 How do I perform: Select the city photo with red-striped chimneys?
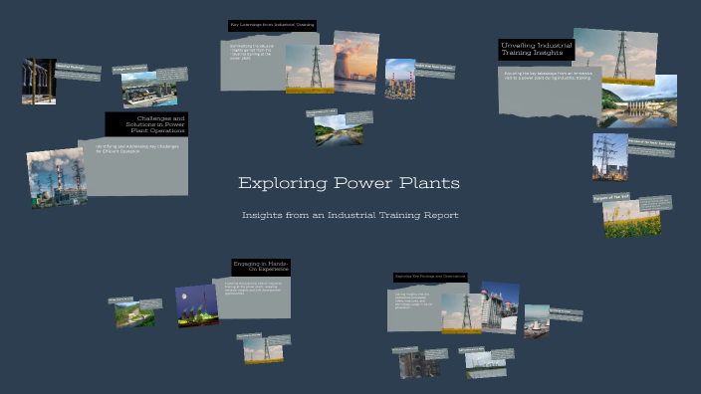coord(400,79)
